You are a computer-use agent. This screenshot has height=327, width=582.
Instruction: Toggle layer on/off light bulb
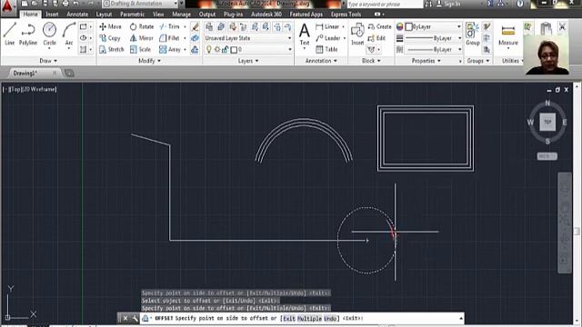click(x=209, y=49)
